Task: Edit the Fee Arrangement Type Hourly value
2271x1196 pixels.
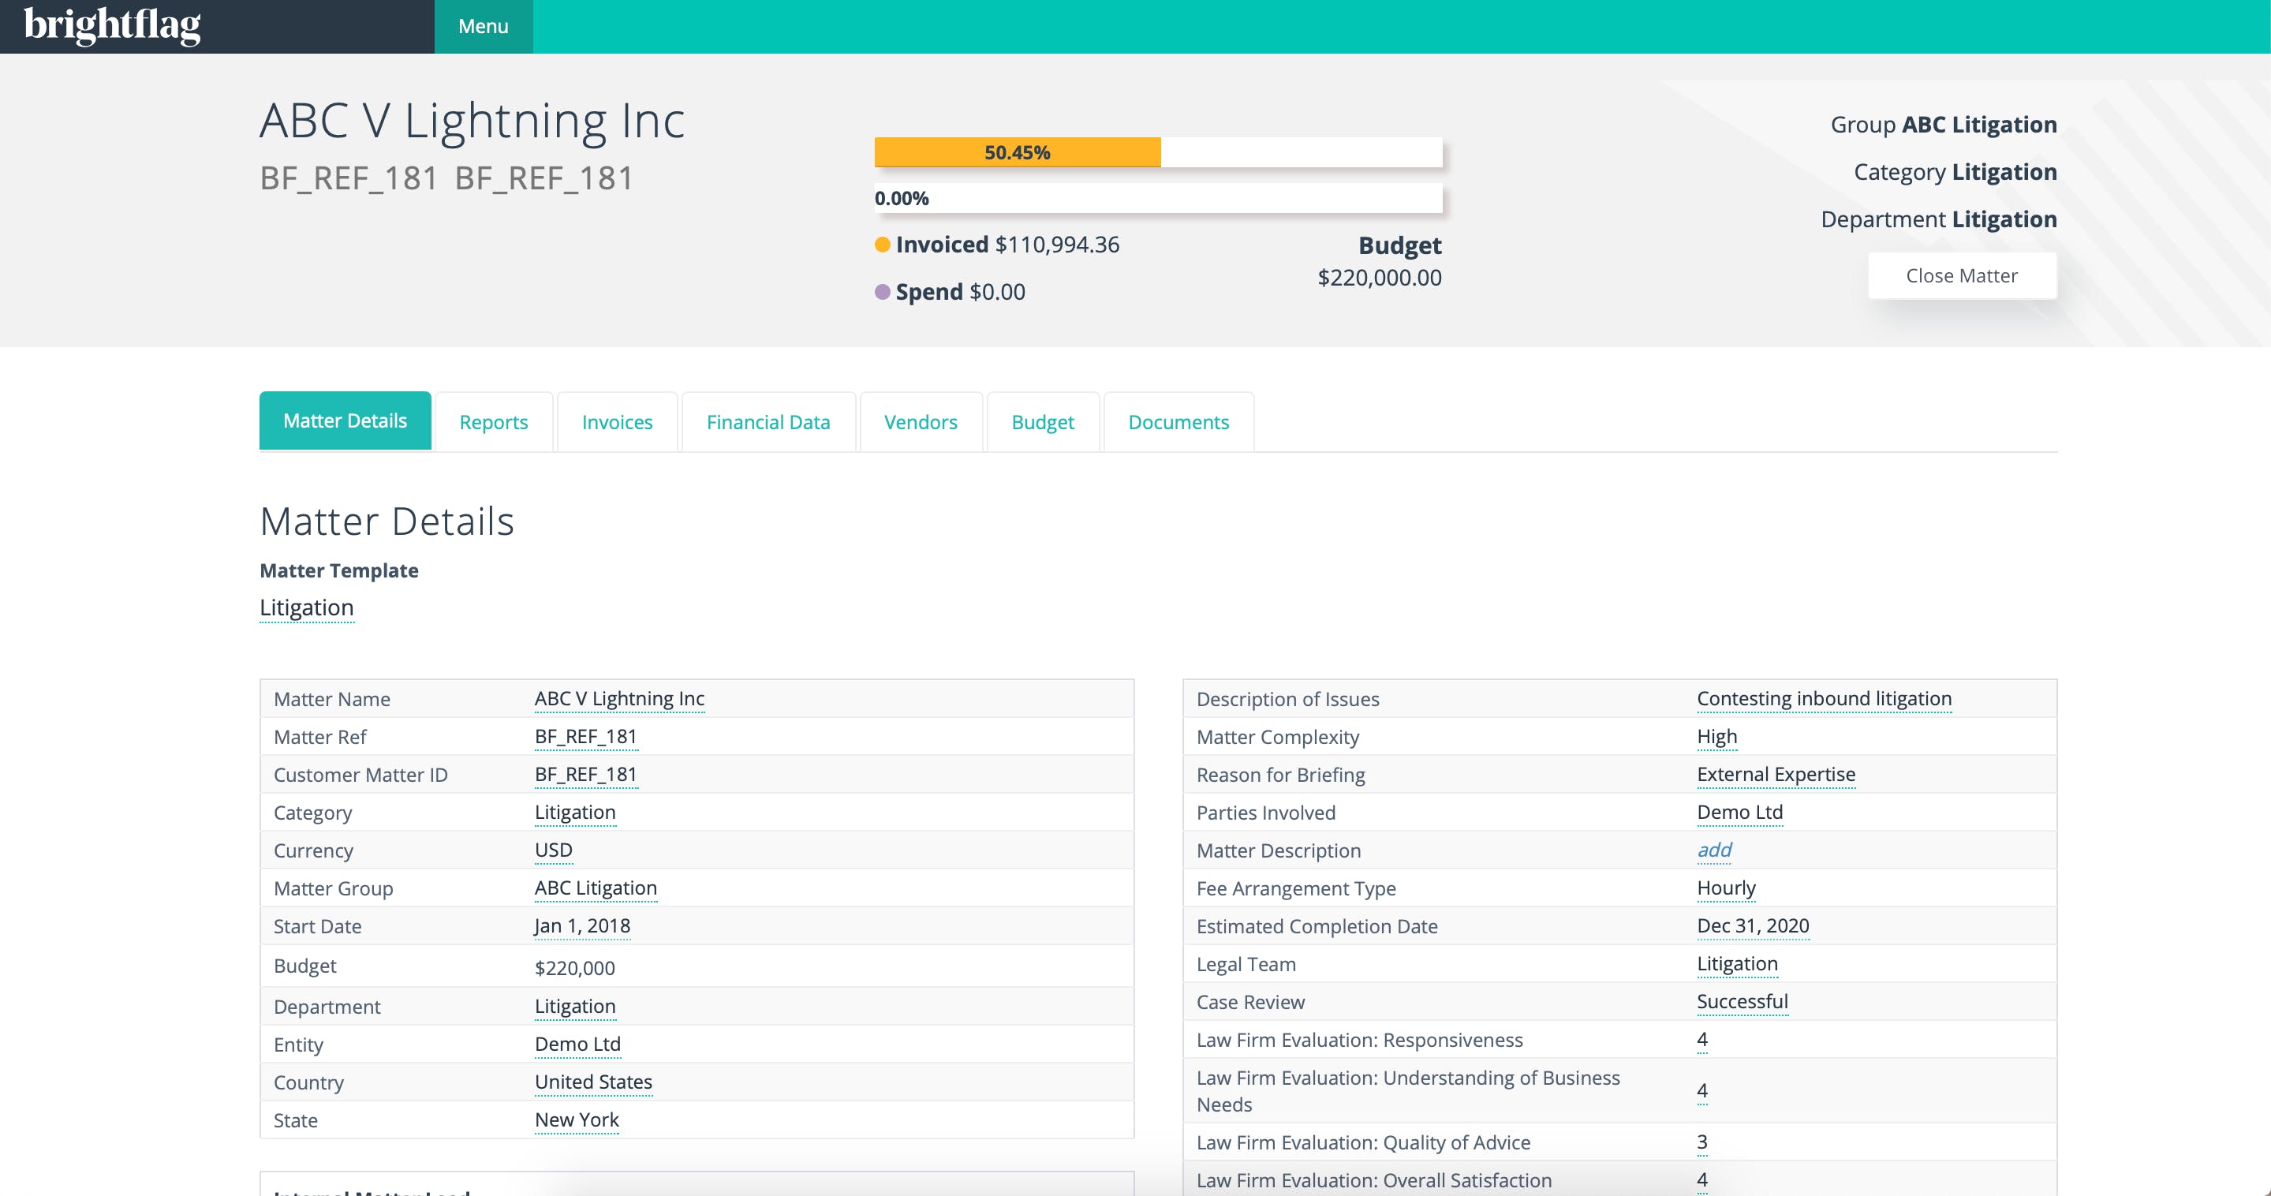Action: [1725, 888]
